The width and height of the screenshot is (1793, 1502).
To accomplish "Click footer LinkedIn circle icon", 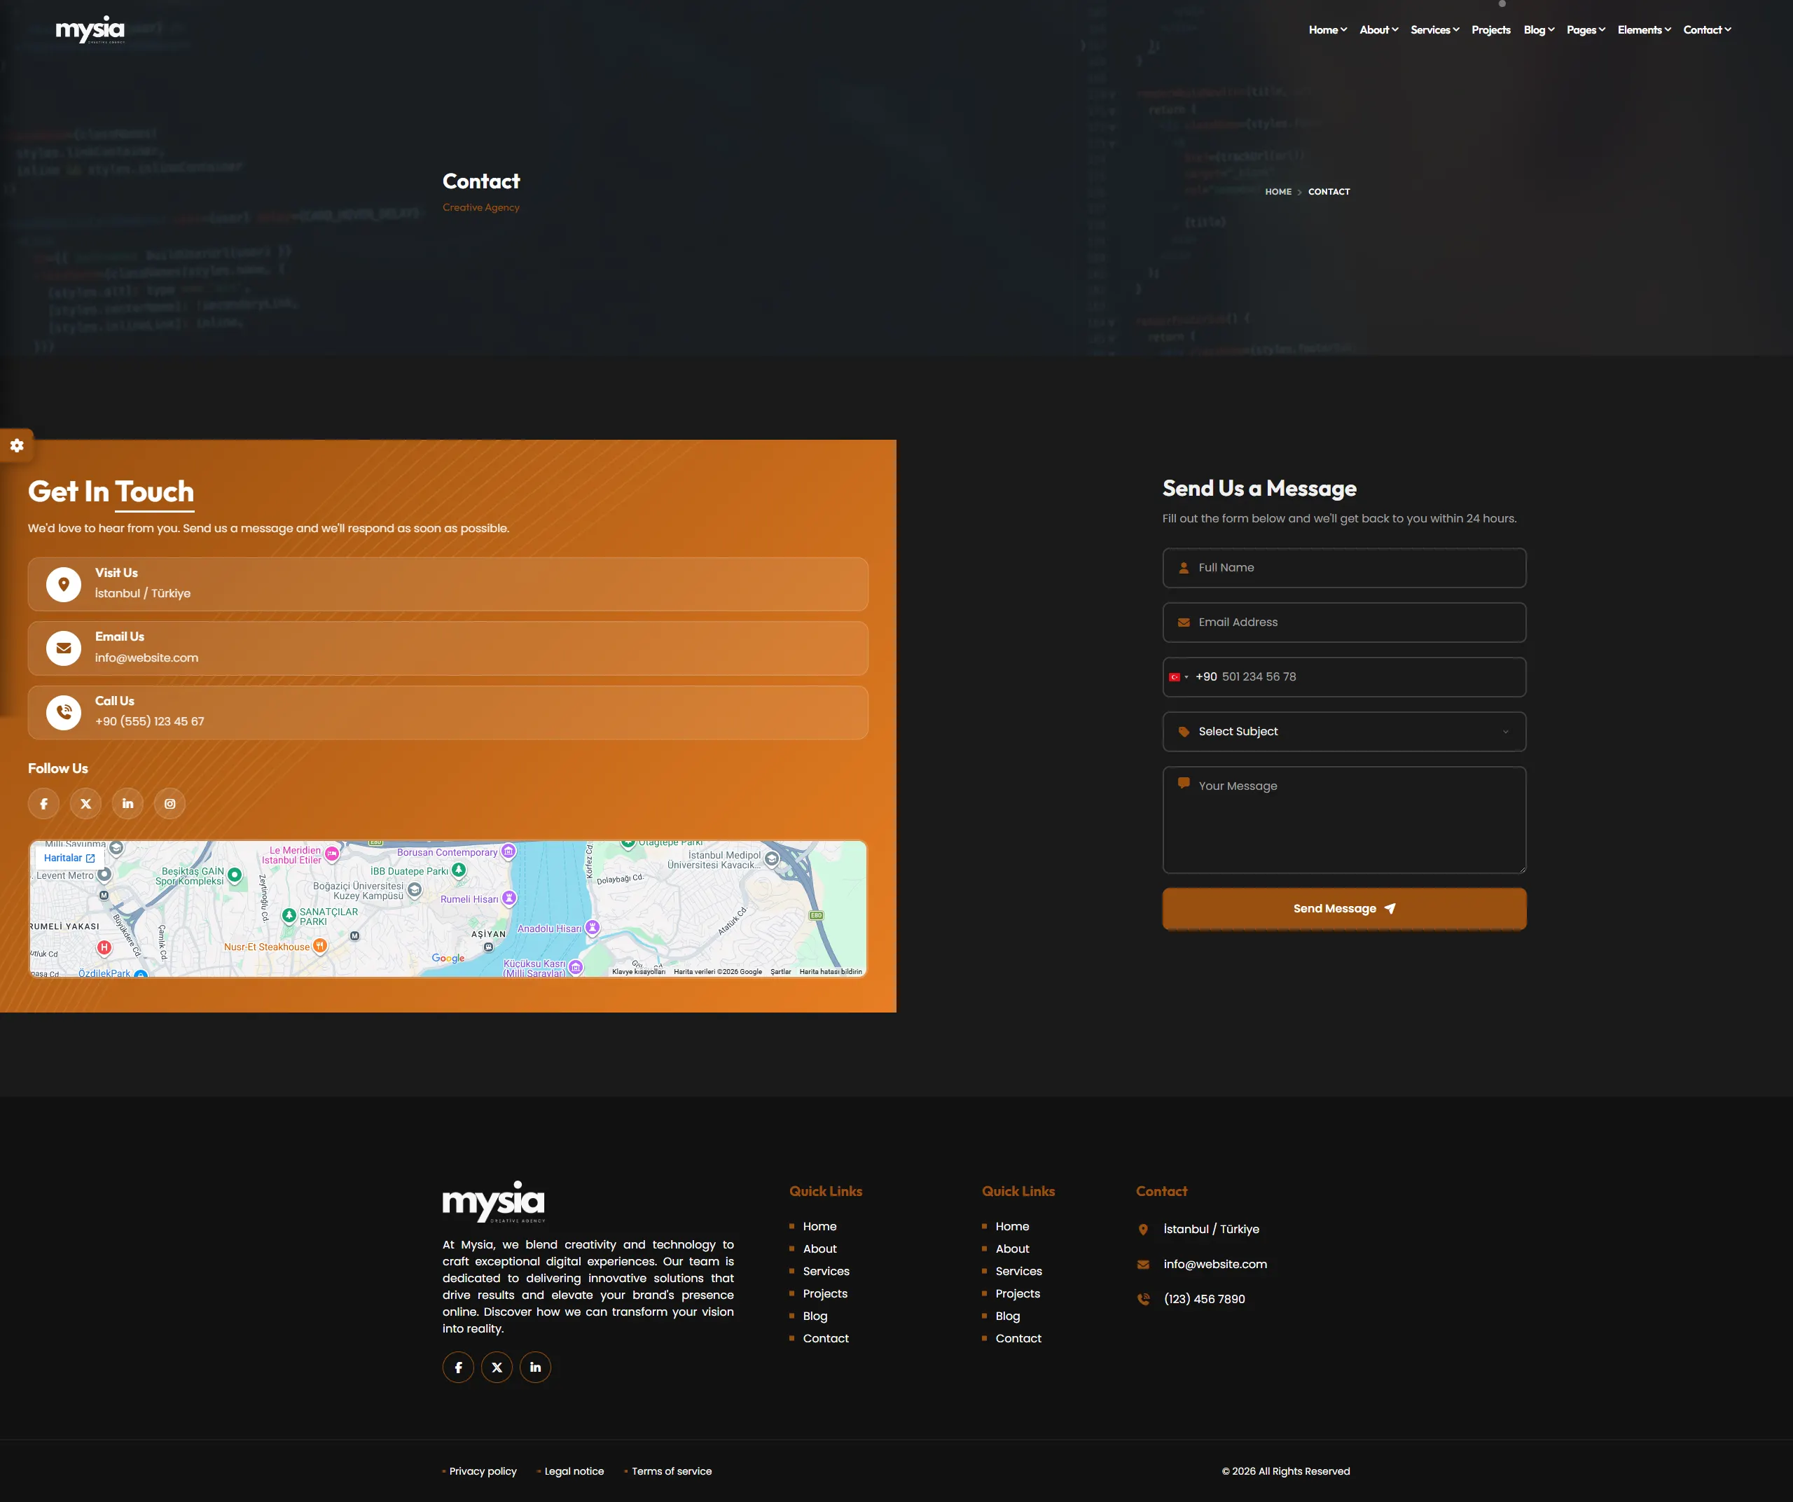I will [x=535, y=1367].
